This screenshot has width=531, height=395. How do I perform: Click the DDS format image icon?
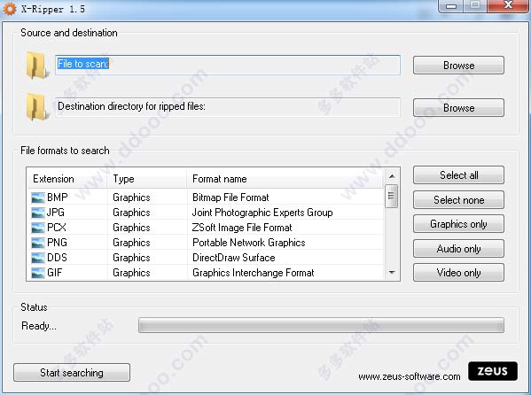coord(37,258)
